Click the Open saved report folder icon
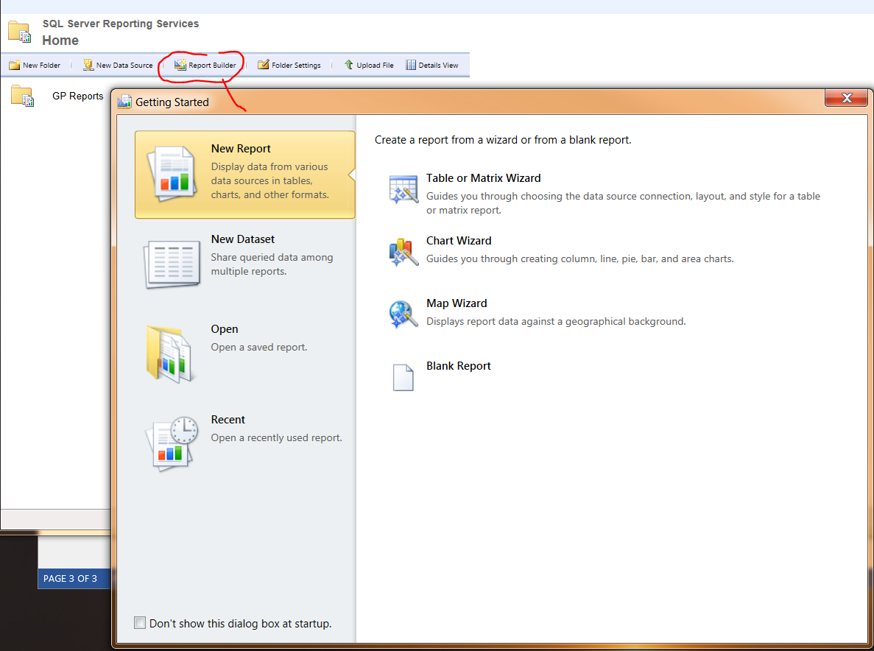The image size is (874, 651). tap(172, 354)
